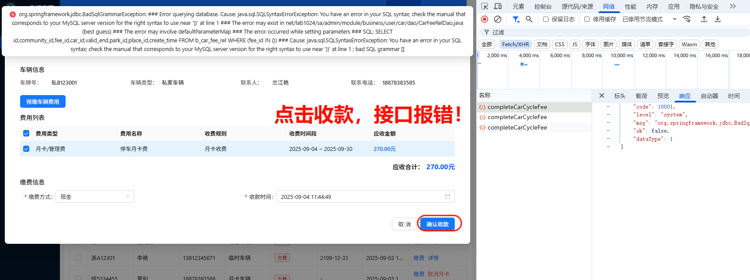Viewport: 750px width, 280px height.
Task: Close the request details pane X icon
Action: 602,96
